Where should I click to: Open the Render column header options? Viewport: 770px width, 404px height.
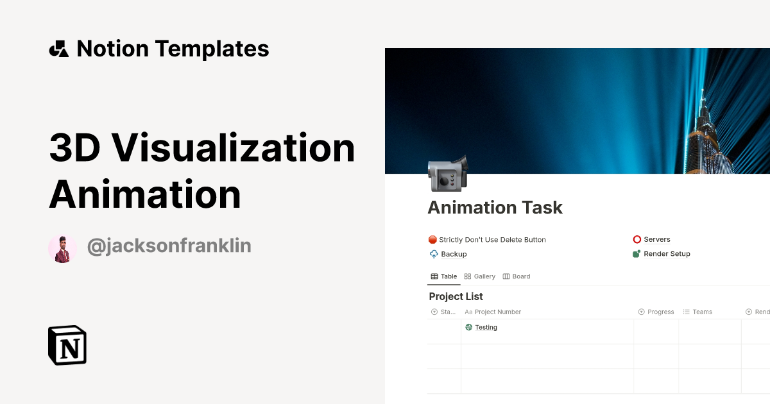(758, 312)
